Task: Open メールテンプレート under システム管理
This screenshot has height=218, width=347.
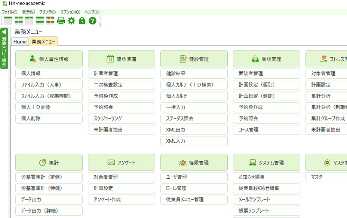Action: [x=266, y=199]
